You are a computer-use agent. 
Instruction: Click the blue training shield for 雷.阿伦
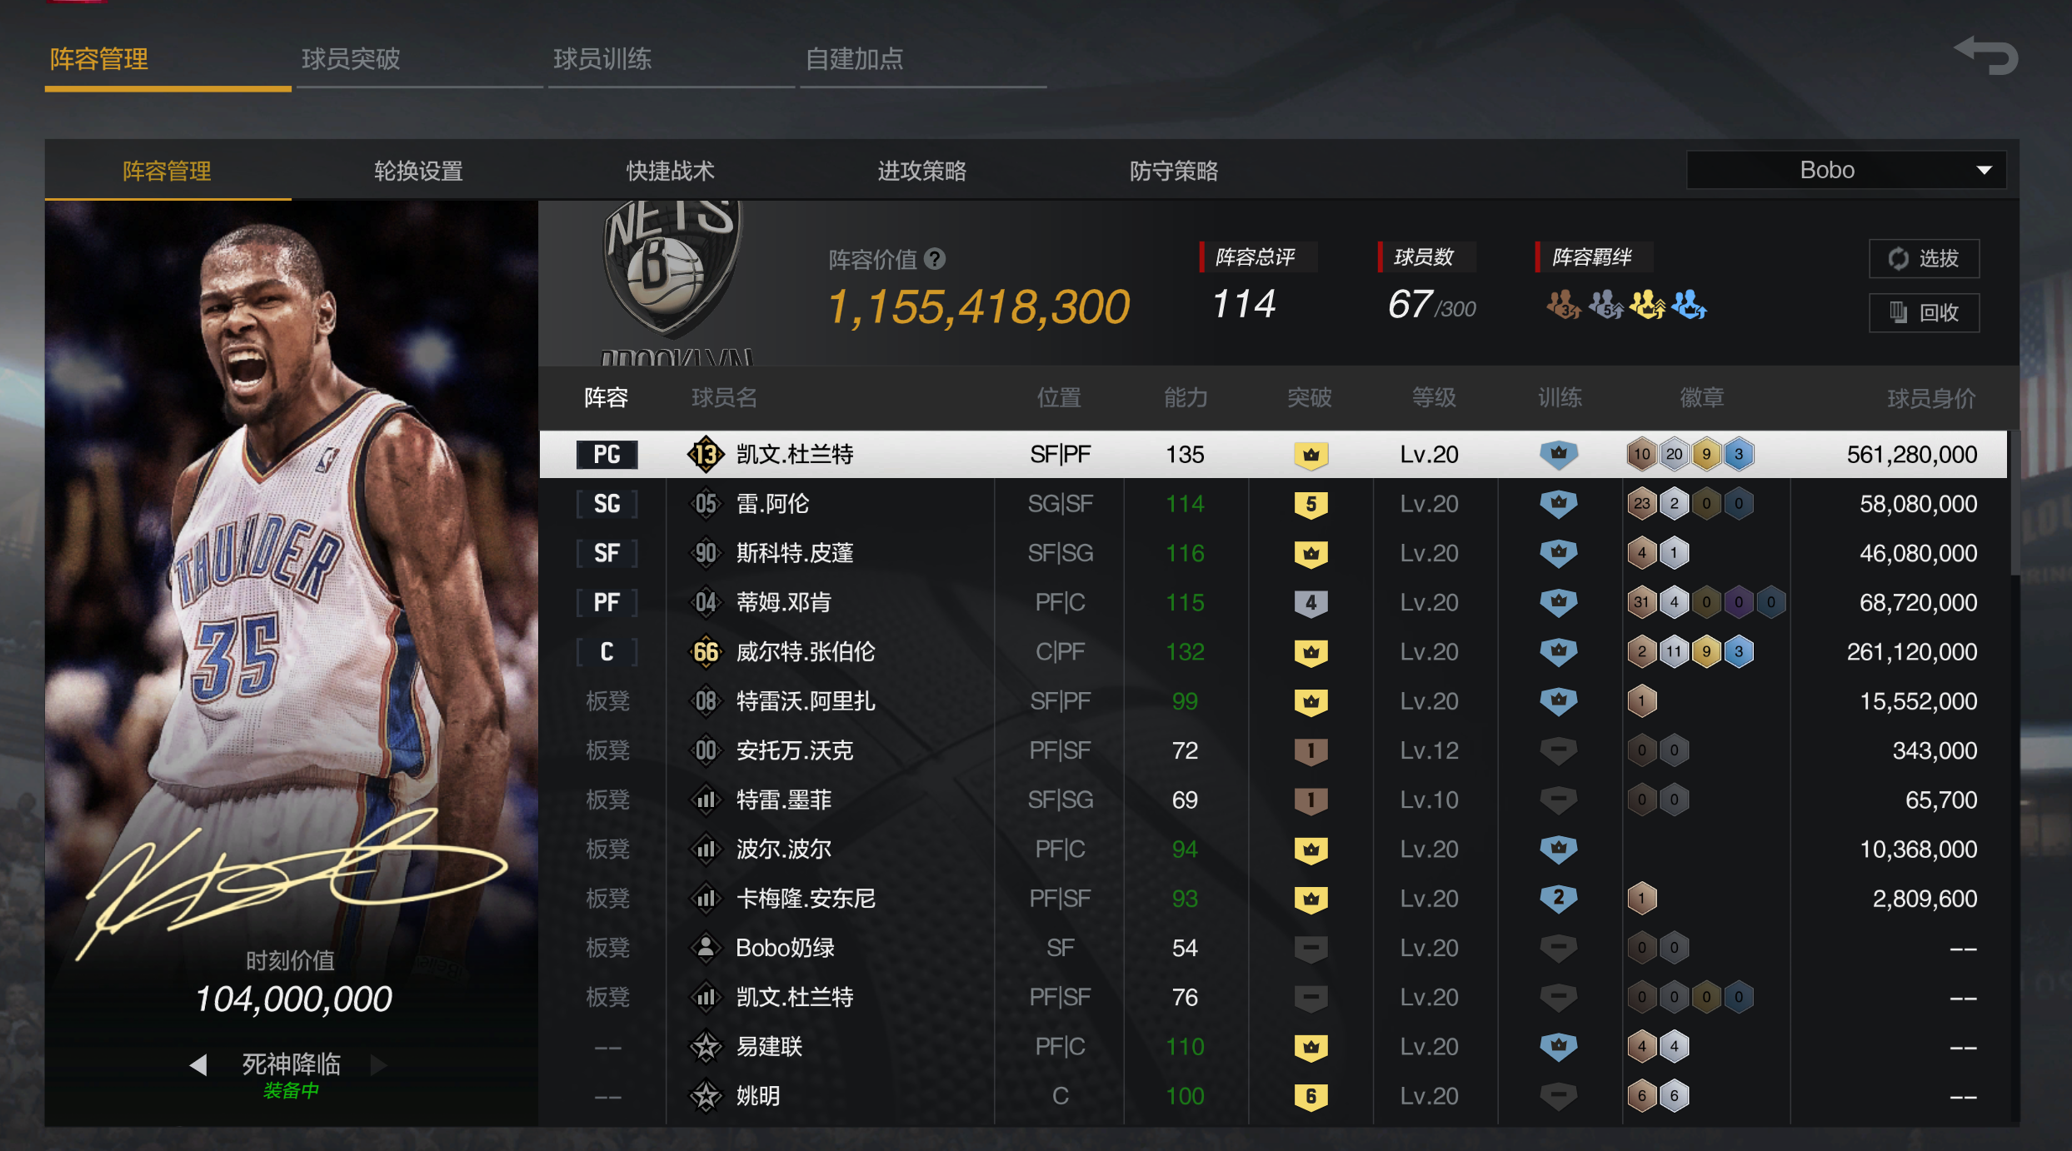[1558, 504]
